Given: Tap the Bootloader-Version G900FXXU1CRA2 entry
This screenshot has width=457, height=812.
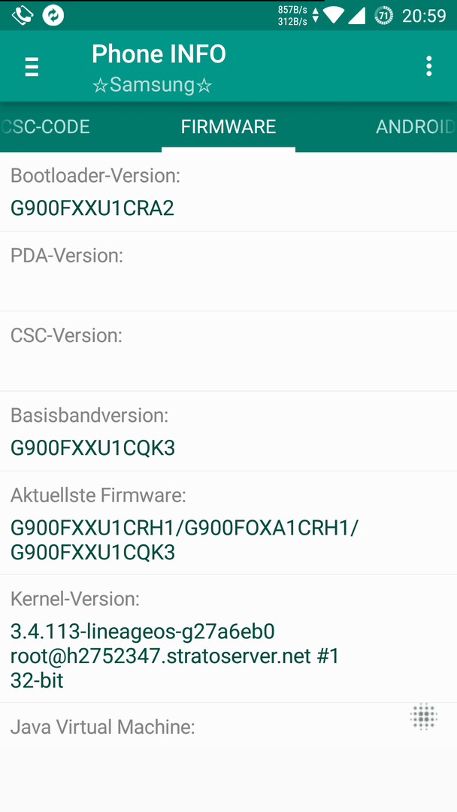Looking at the screenshot, I should point(228,192).
